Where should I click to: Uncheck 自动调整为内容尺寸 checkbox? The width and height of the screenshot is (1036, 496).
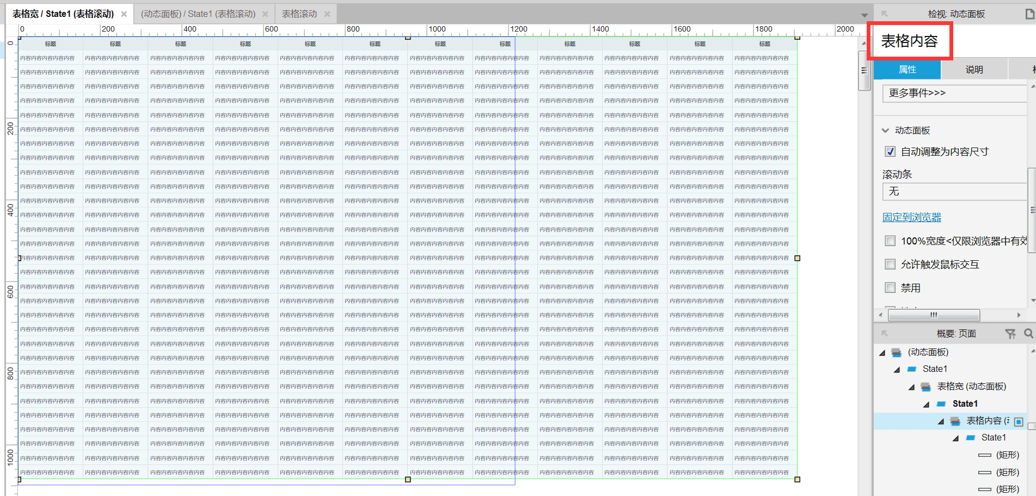tap(890, 152)
